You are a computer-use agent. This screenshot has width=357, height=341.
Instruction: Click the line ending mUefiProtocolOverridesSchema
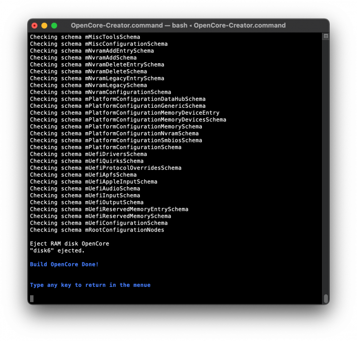coord(106,168)
